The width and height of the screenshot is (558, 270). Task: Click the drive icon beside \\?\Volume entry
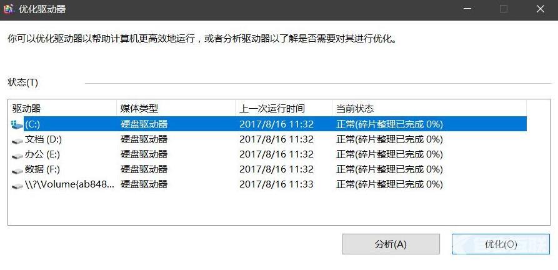coord(17,186)
